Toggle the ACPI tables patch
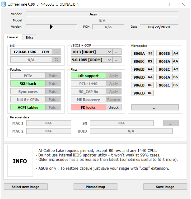191x199 pixels. click(x=28, y=108)
